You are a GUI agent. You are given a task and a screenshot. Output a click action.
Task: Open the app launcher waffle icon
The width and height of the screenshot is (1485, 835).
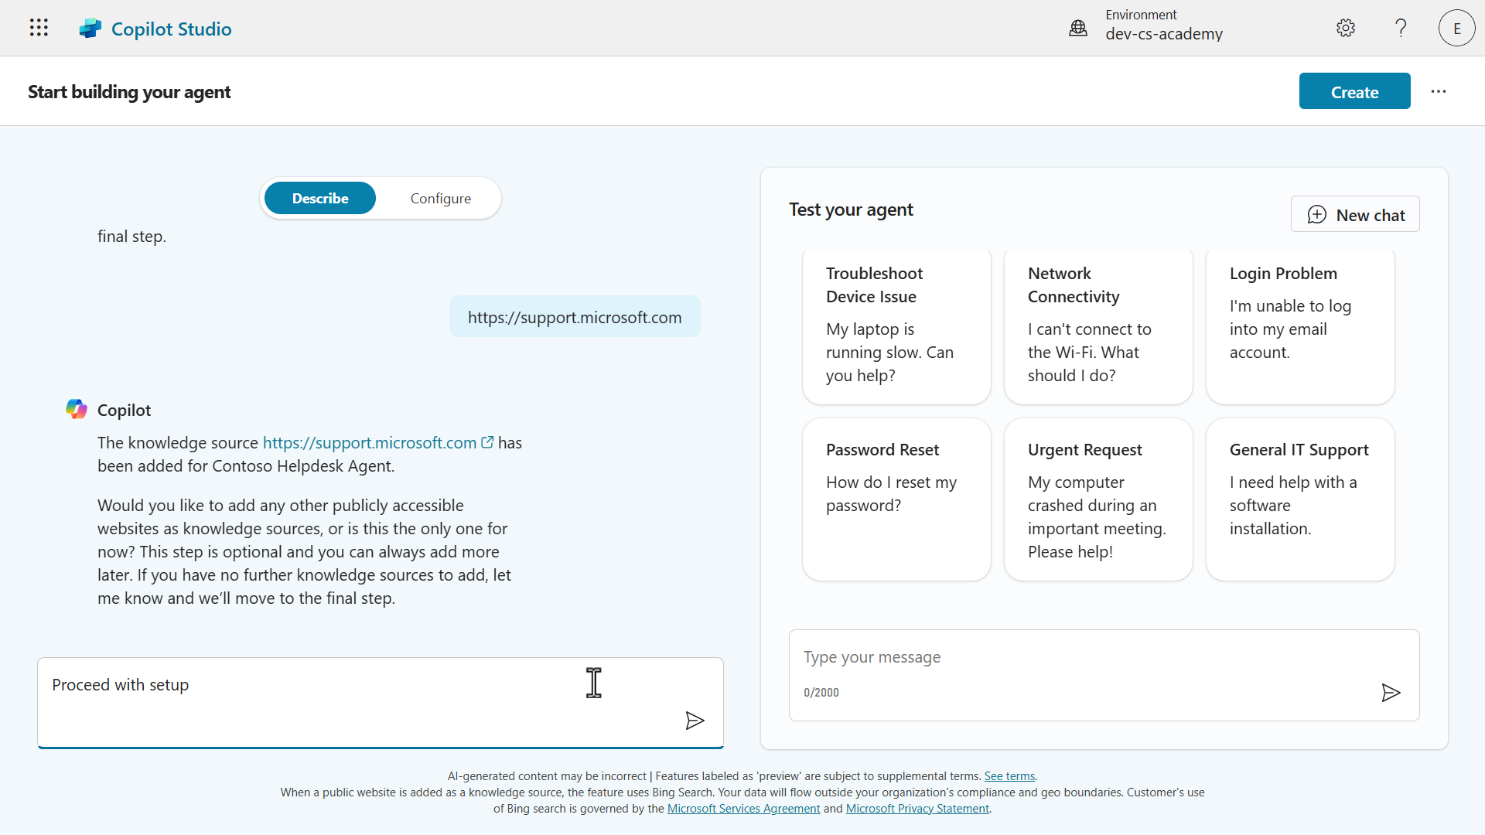click(x=39, y=28)
